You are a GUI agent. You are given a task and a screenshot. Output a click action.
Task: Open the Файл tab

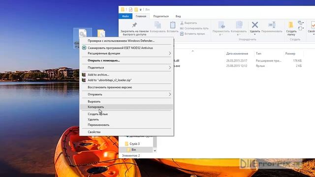click(x=126, y=16)
